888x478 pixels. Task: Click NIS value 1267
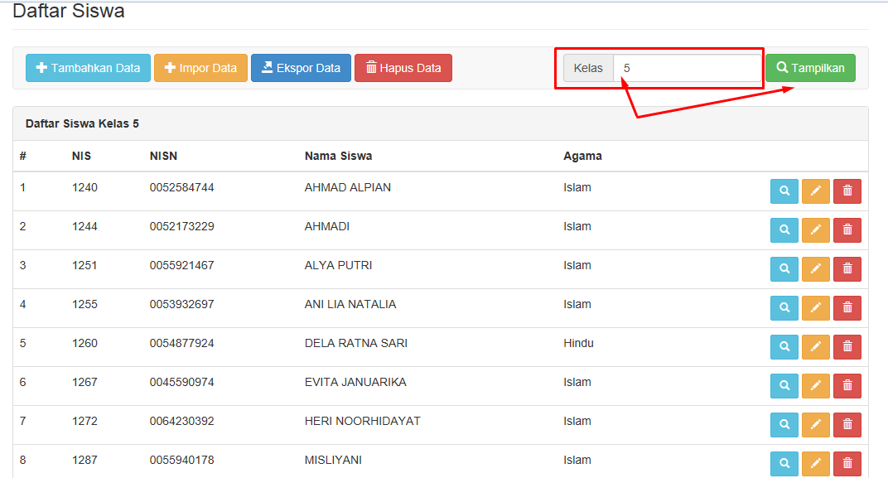(84, 382)
